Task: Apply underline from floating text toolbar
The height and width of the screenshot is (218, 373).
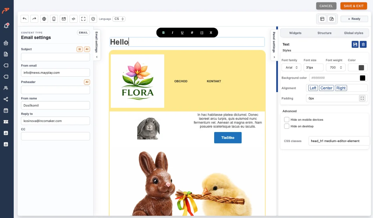Action: click(x=182, y=33)
